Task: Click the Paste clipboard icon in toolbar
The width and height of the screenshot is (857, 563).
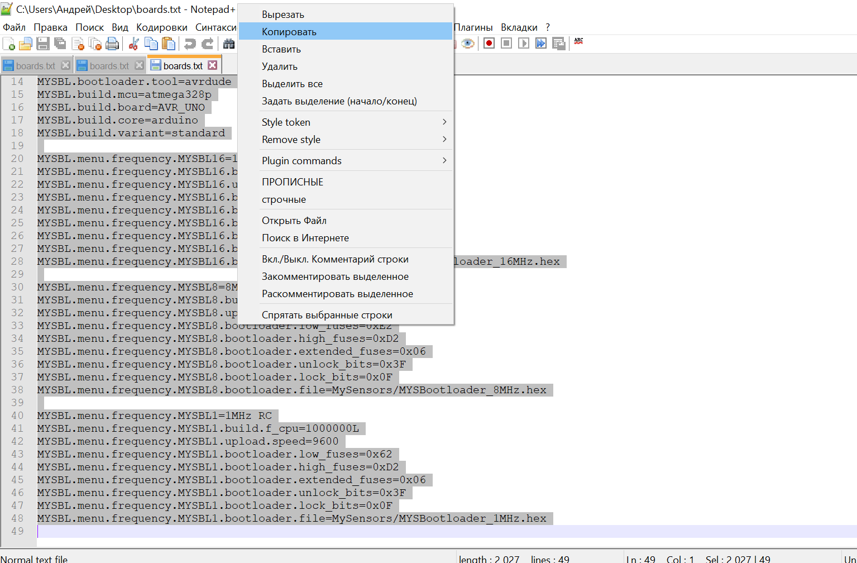Action: coord(168,44)
